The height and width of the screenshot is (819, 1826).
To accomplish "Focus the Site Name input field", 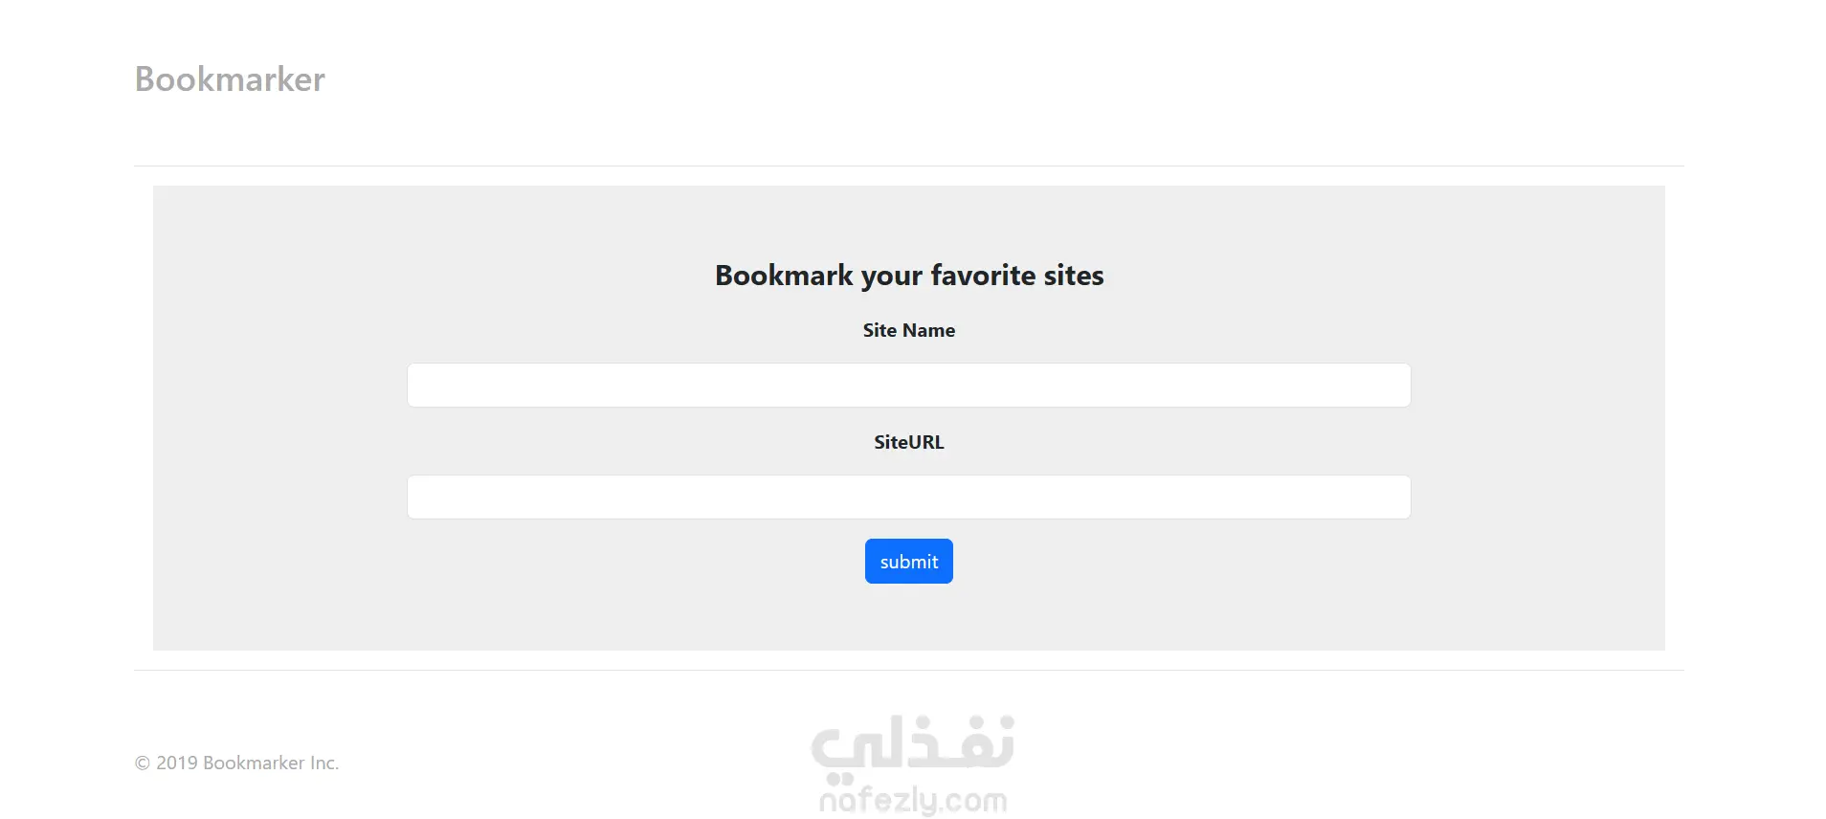I will (908, 385).
